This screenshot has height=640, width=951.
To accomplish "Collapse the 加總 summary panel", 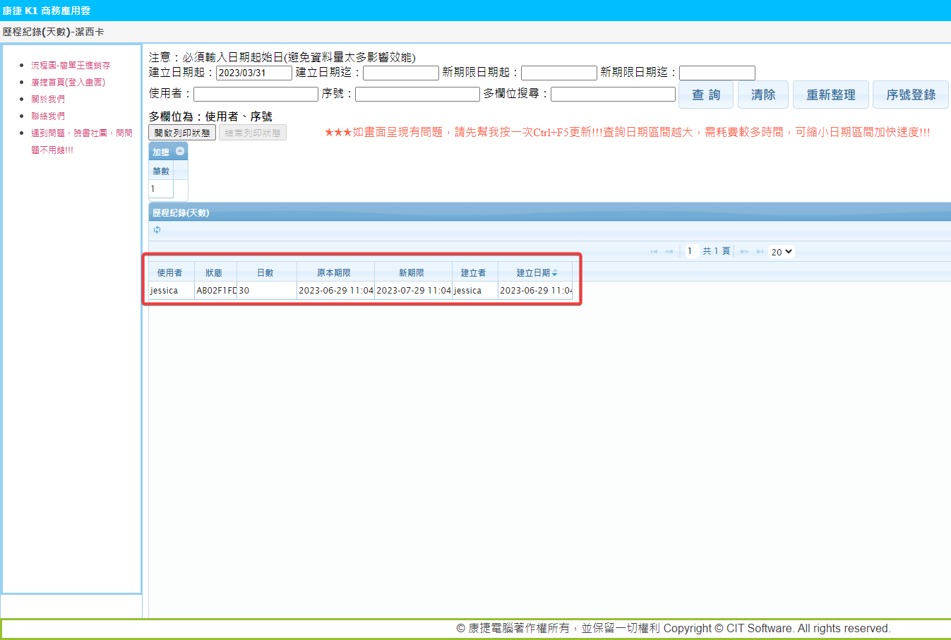I will pyautogui.click(x=180, y=151).
